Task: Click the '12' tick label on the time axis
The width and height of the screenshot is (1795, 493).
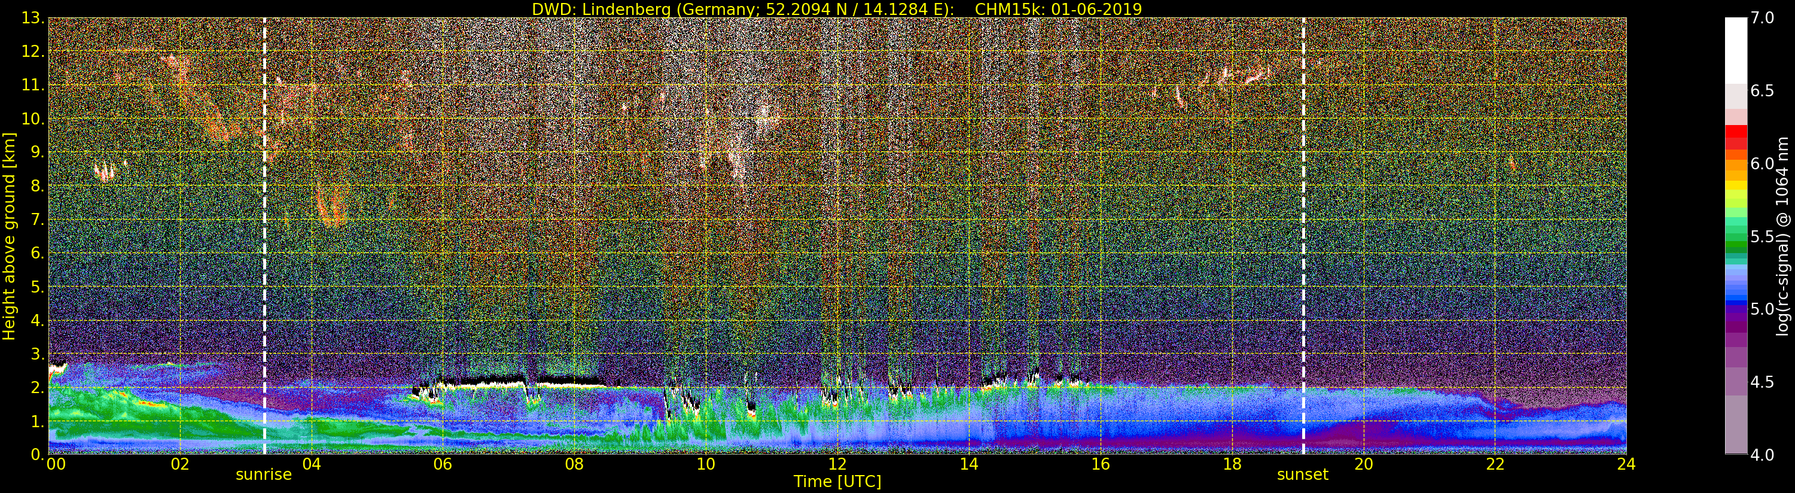Action: pyautogui.click(x=837, y=464)
